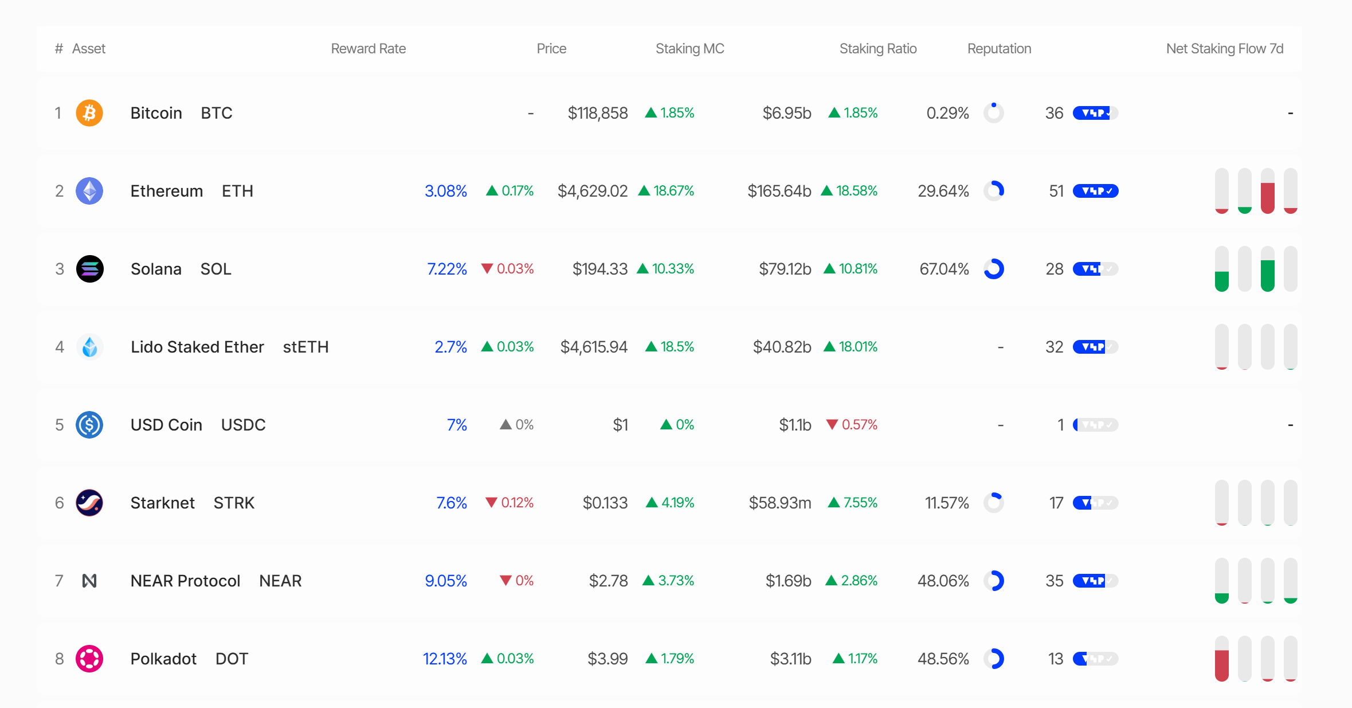Click Solana's verified staking provider badge
Screen dimensions: 1352x708
1095,269
